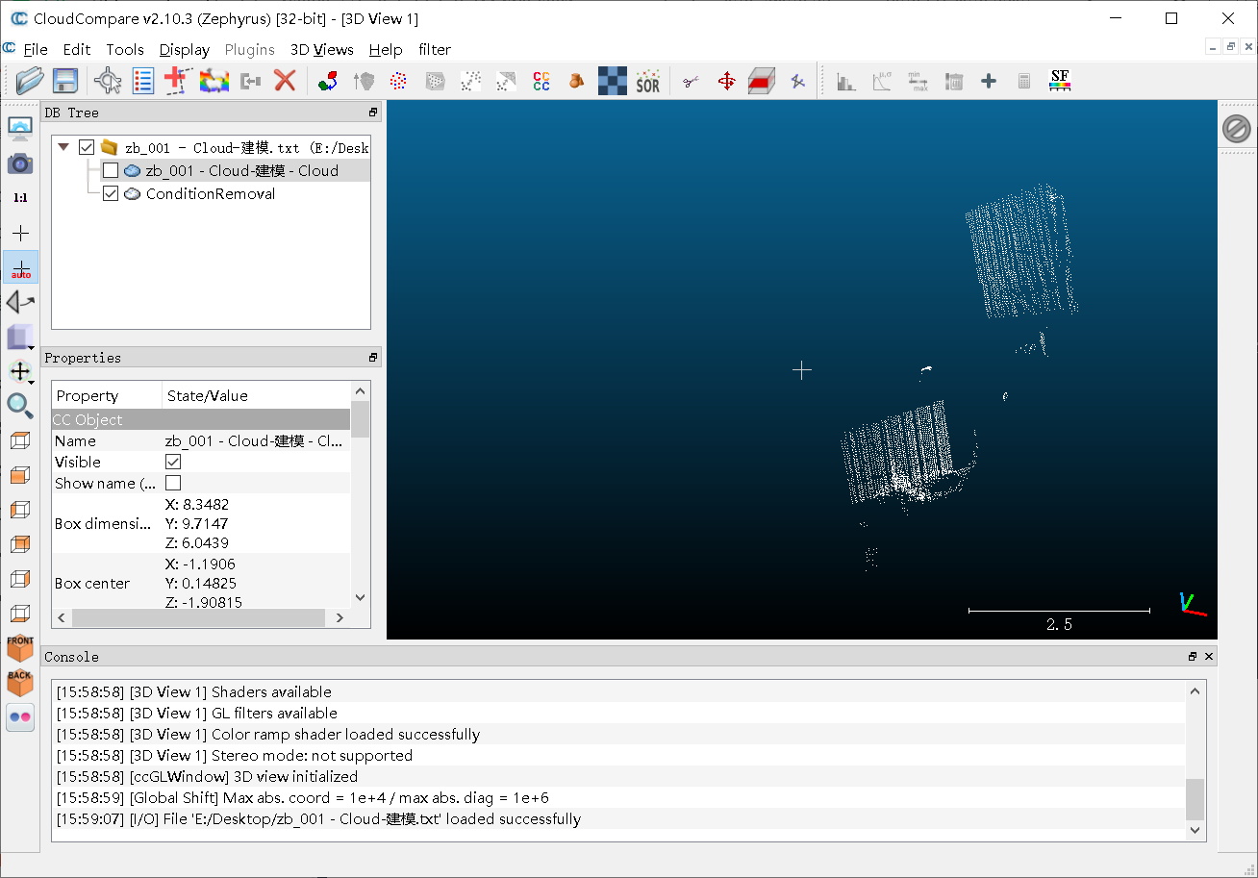Float the DB Tree panel button
Viewport: 1258px width, 878px height.
(x=373, y=113)
